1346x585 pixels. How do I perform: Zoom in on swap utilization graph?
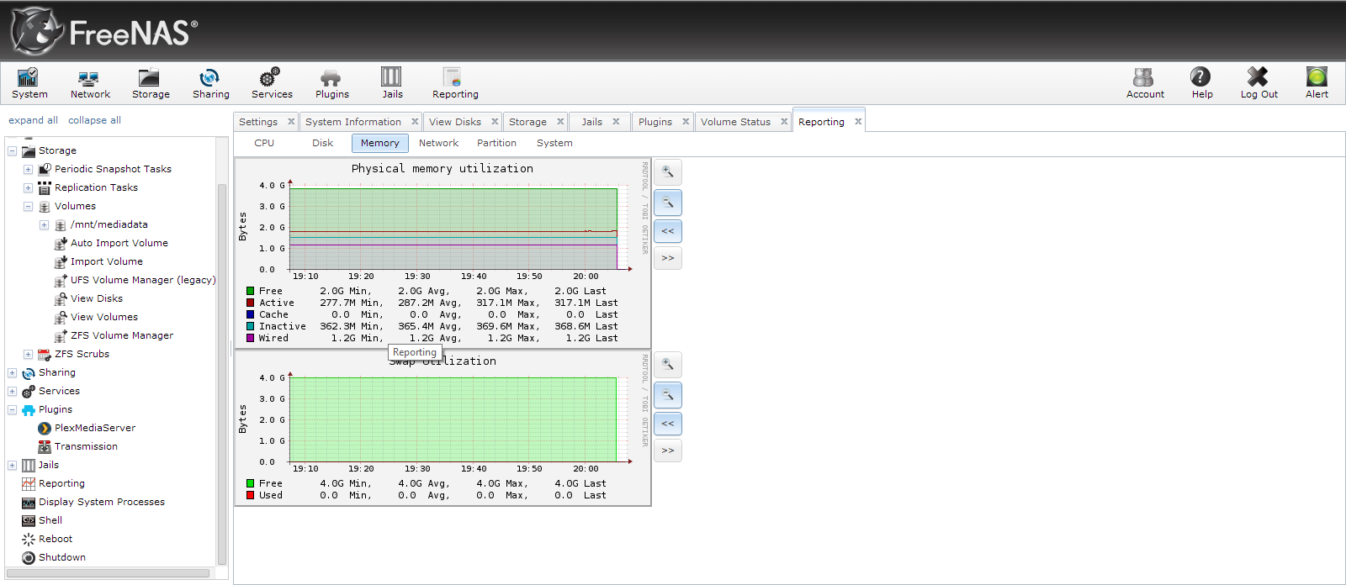(668, 365)
